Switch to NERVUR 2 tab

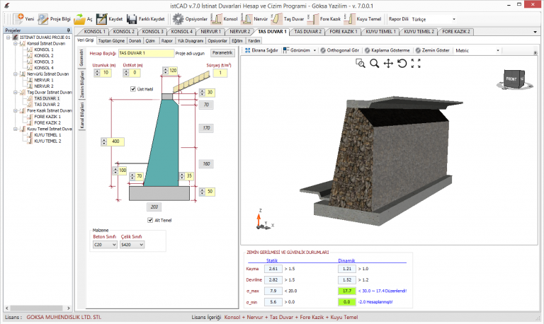239,32
